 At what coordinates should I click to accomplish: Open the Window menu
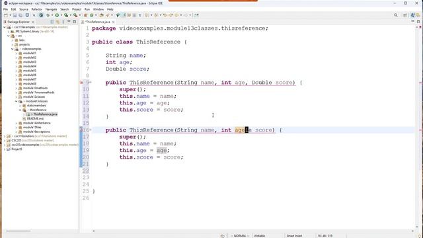(98, 9)
